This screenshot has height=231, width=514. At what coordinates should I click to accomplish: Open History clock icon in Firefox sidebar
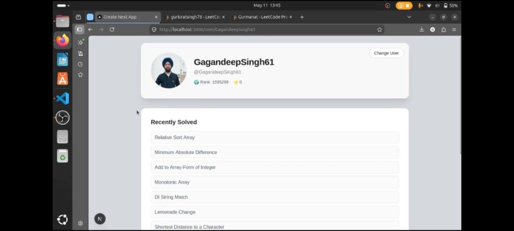[80, 64]
